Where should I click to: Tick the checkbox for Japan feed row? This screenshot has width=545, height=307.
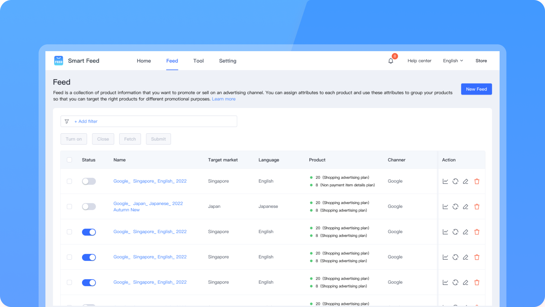69,207
